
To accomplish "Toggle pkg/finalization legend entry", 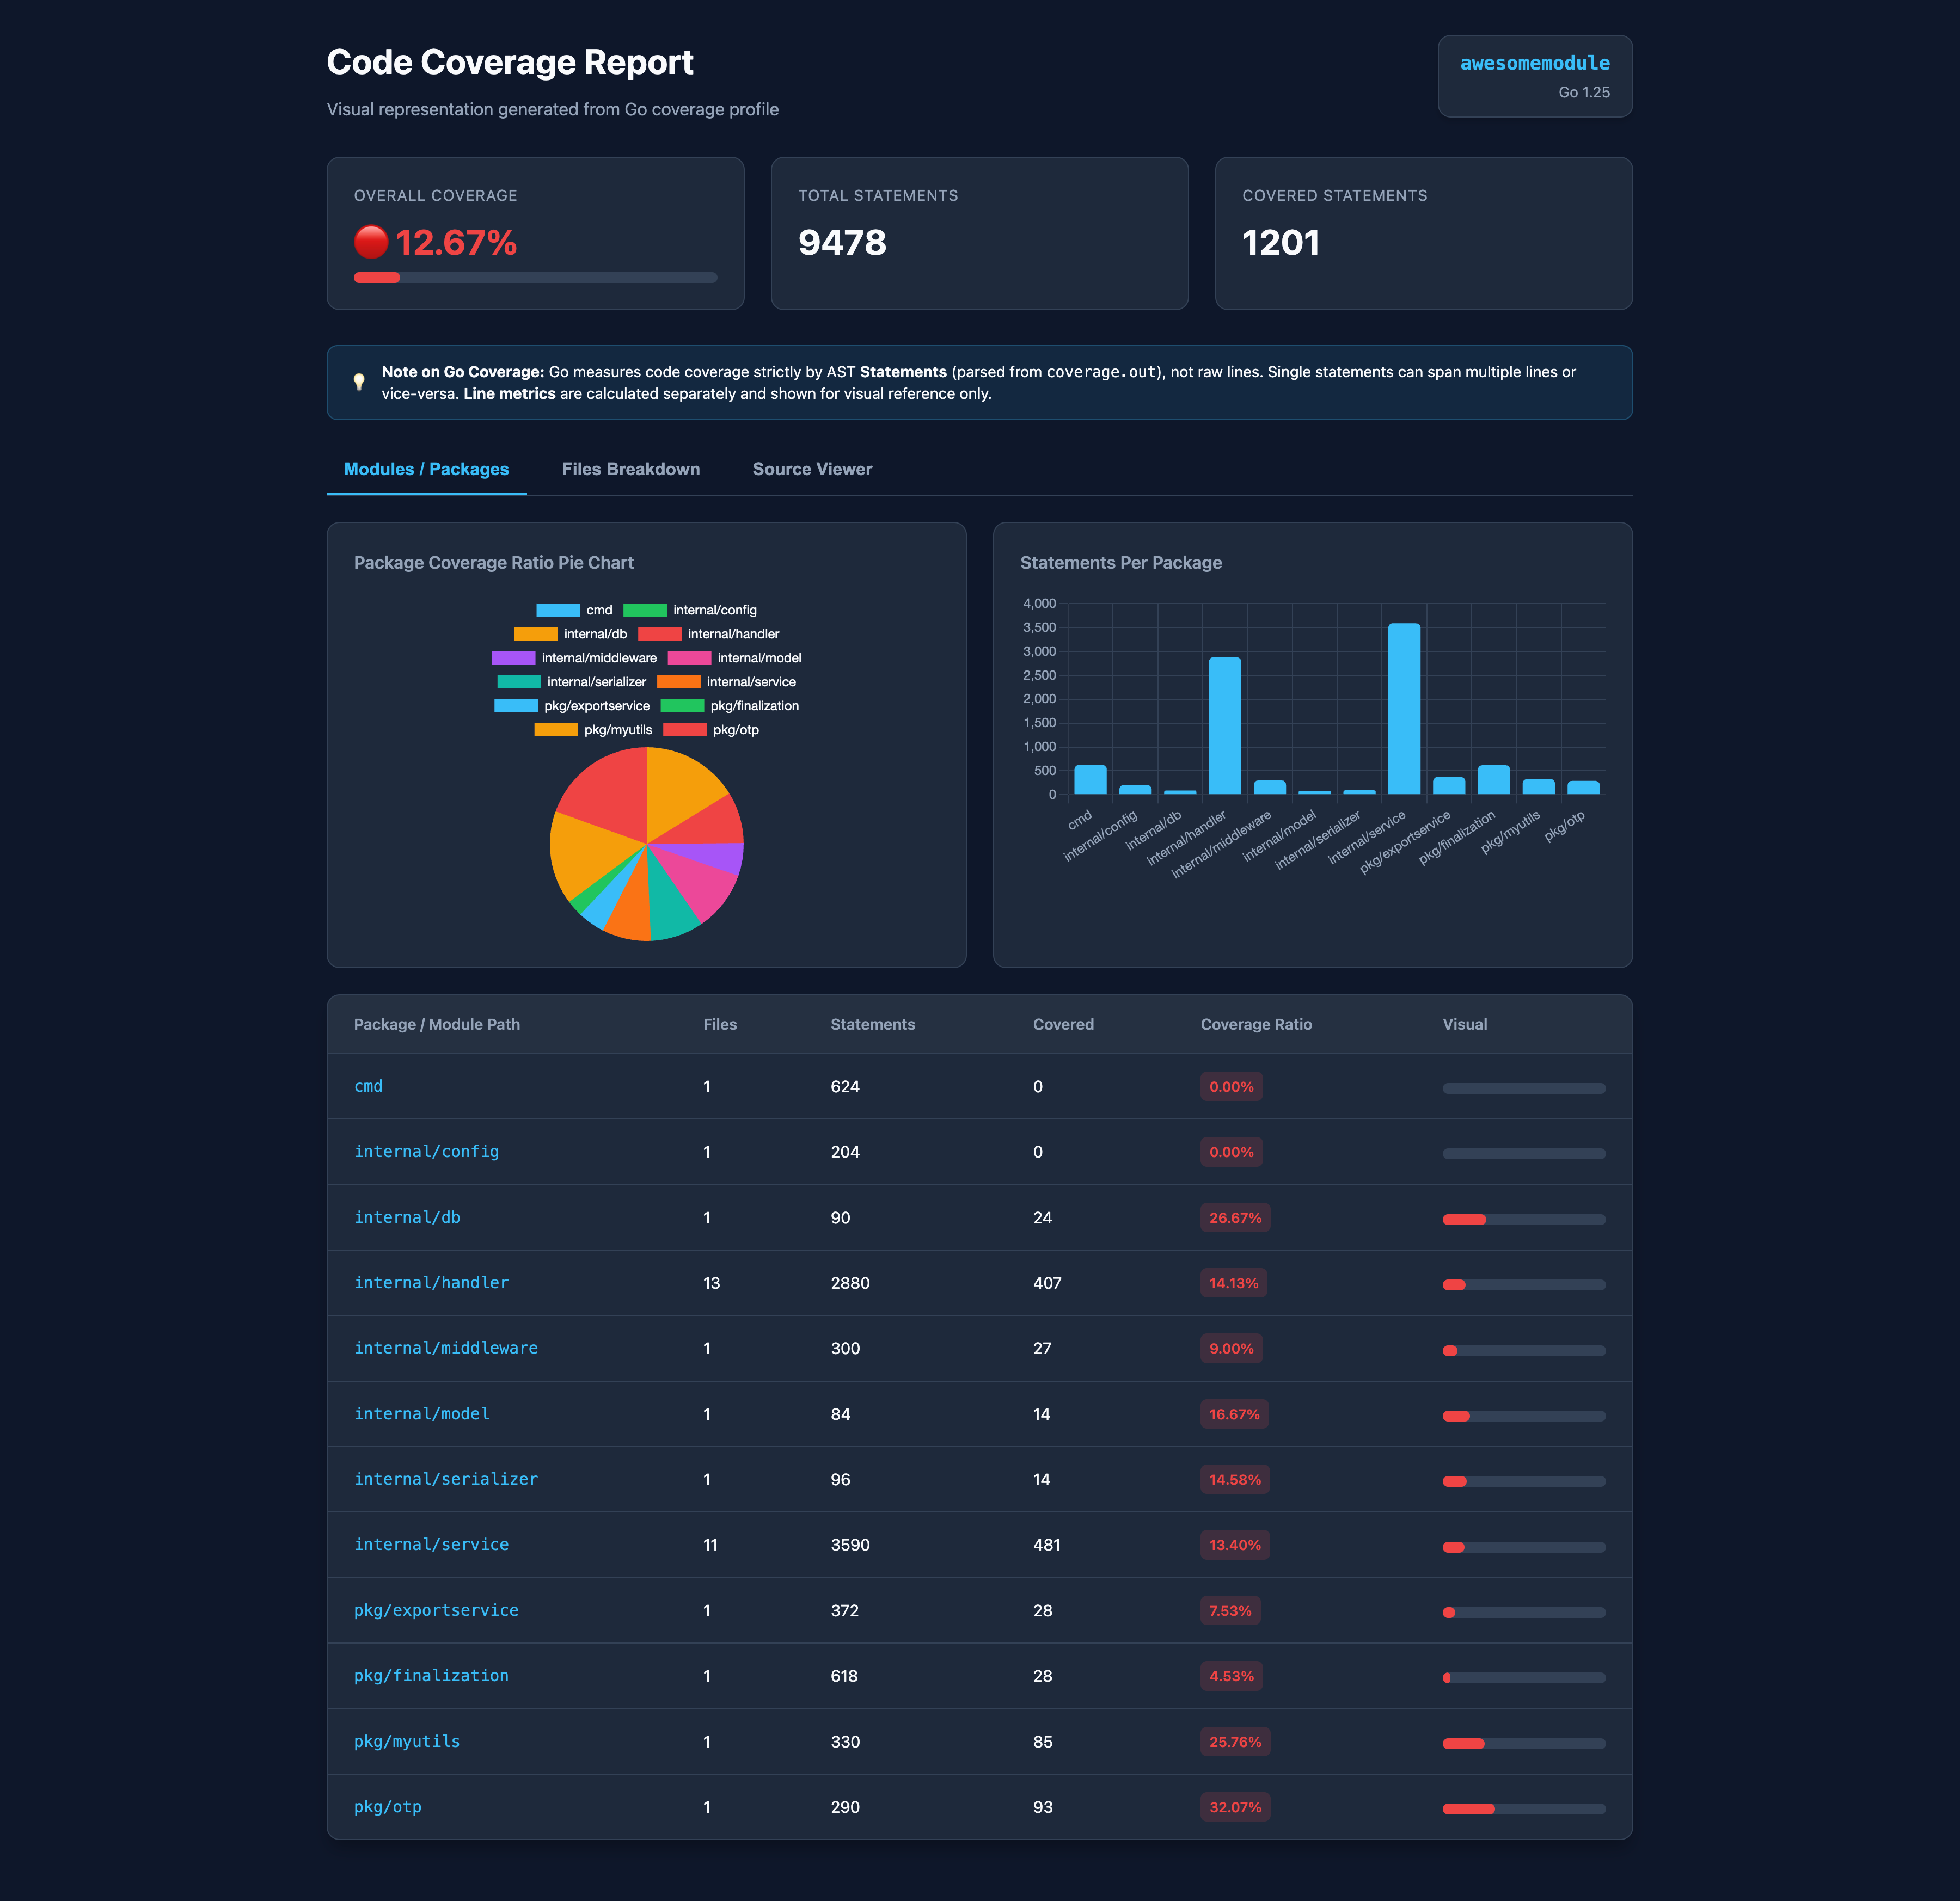I will (x=730, y=706).
